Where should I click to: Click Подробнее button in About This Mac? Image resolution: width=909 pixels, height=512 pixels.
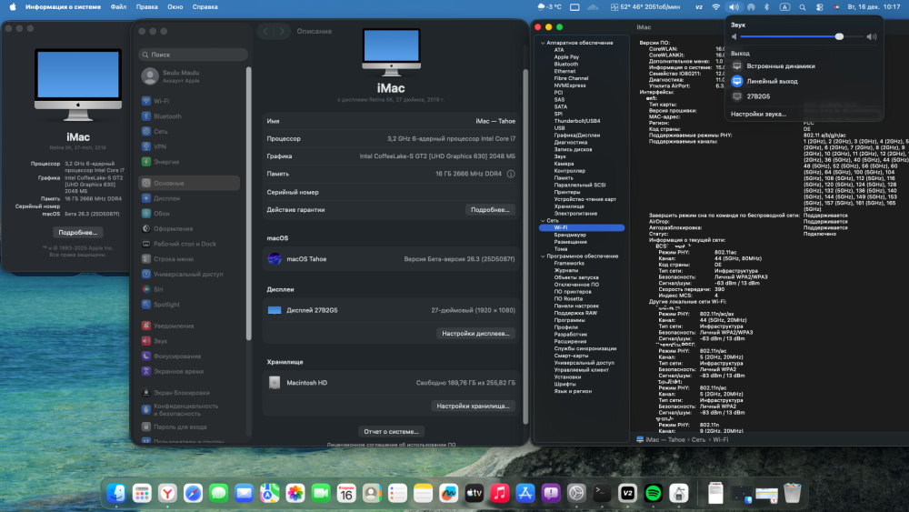(x=77, y=233)
